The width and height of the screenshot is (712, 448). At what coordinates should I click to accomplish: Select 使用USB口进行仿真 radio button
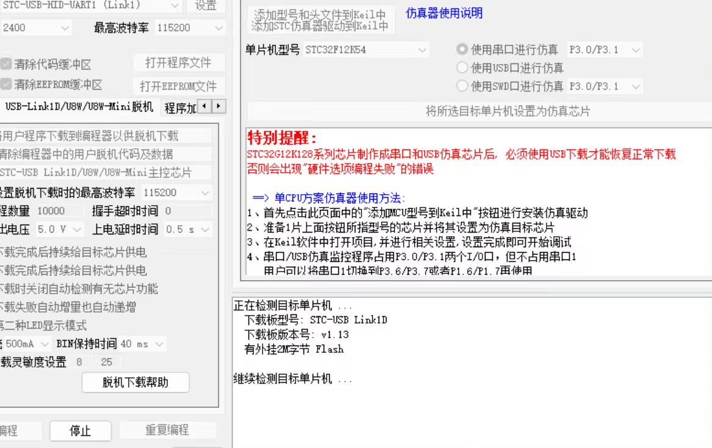(462, 68)
